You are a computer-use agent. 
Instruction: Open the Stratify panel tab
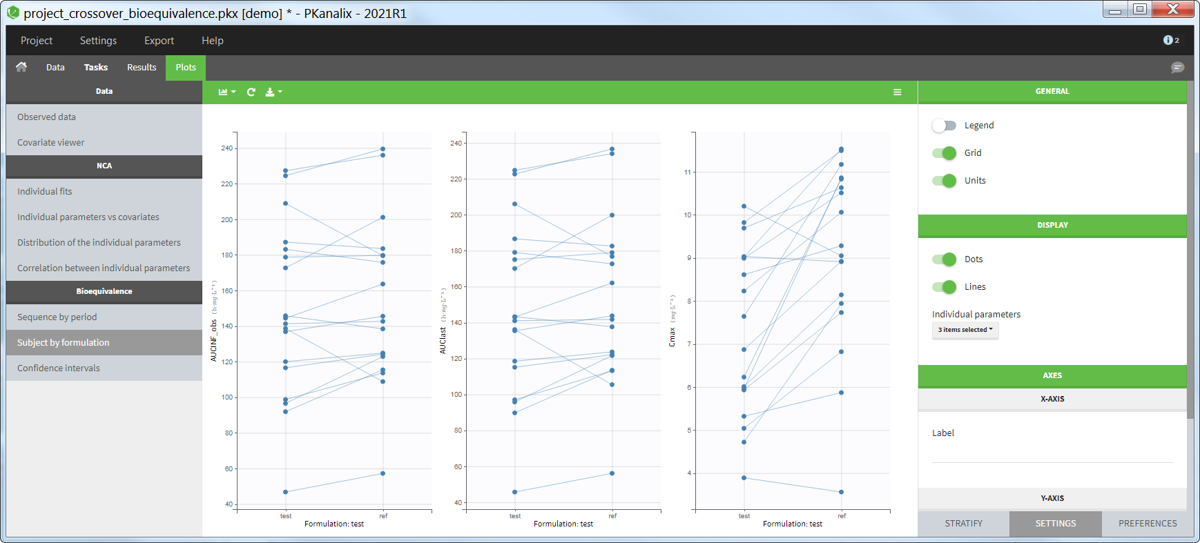click(x=963, y=524)
